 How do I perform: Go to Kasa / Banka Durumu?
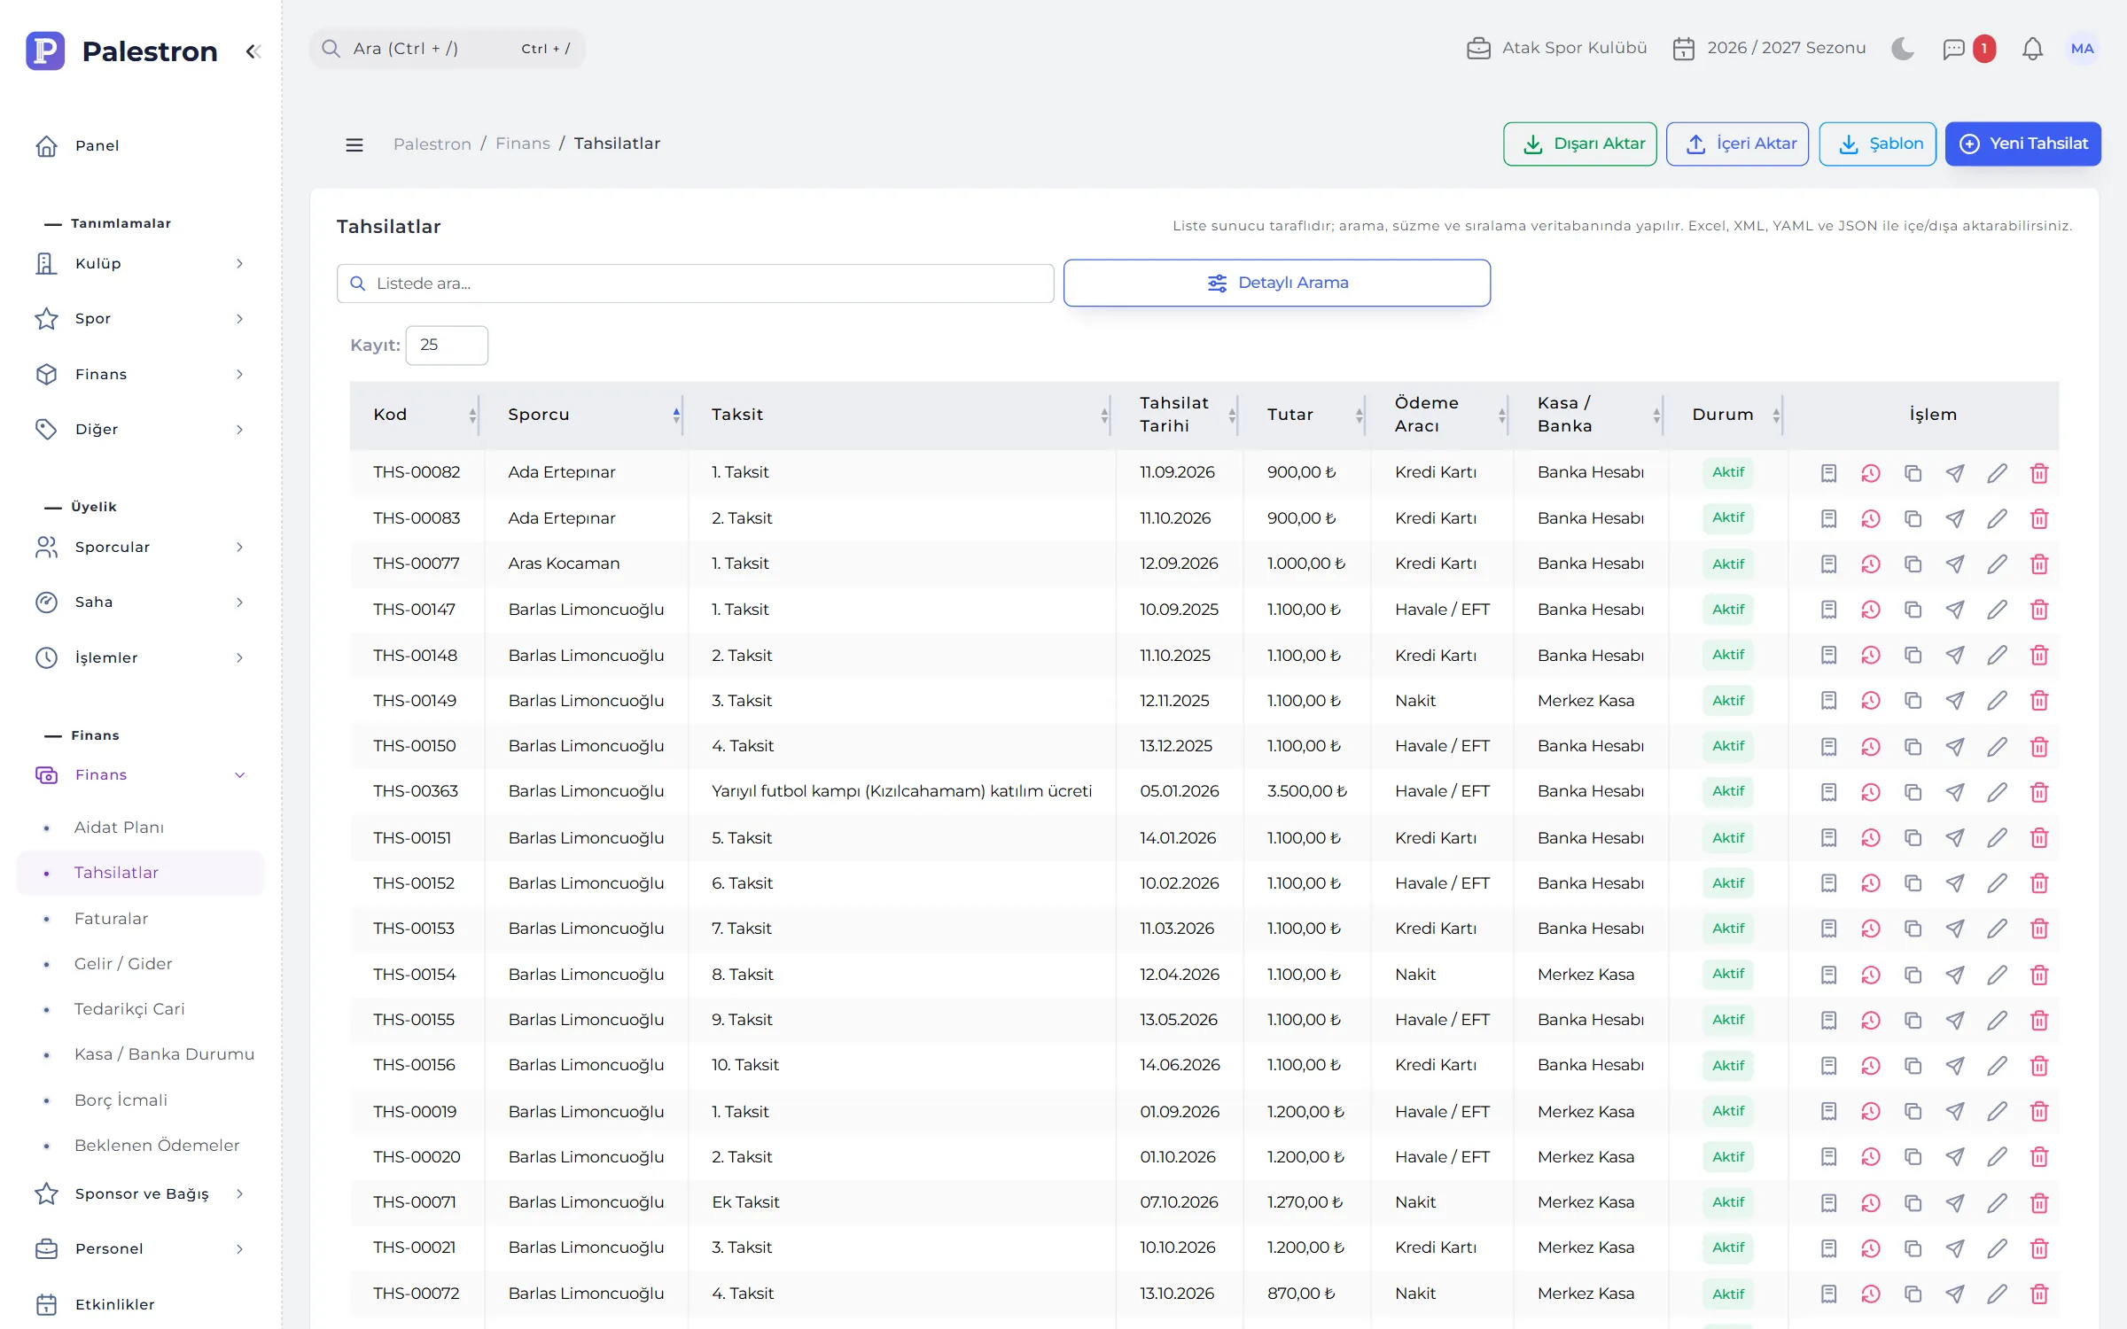point(164,1054)
